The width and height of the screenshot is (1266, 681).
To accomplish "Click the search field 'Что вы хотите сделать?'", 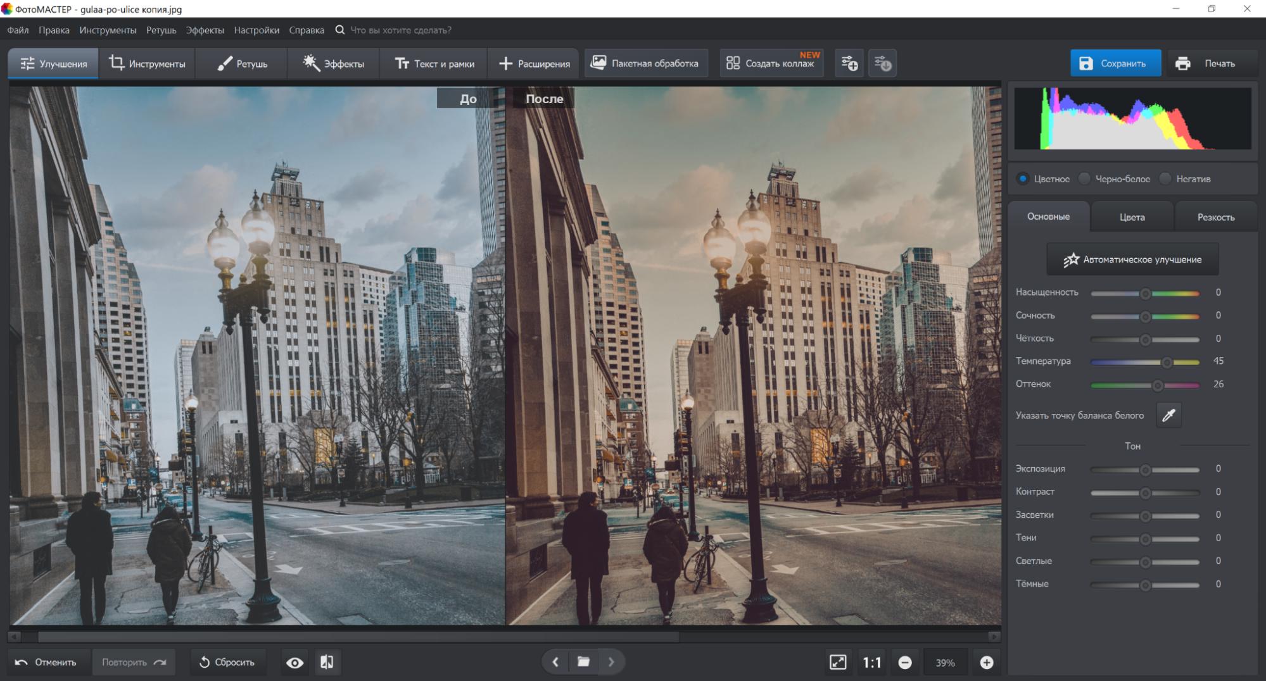I will pos(400,30).
